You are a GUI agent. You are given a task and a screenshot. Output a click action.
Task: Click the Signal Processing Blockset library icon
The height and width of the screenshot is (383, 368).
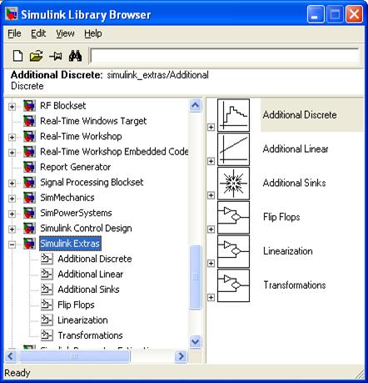pyautogui.click(x=29, y=183)
